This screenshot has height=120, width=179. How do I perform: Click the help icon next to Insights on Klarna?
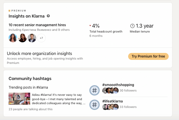tap(48, 16)
